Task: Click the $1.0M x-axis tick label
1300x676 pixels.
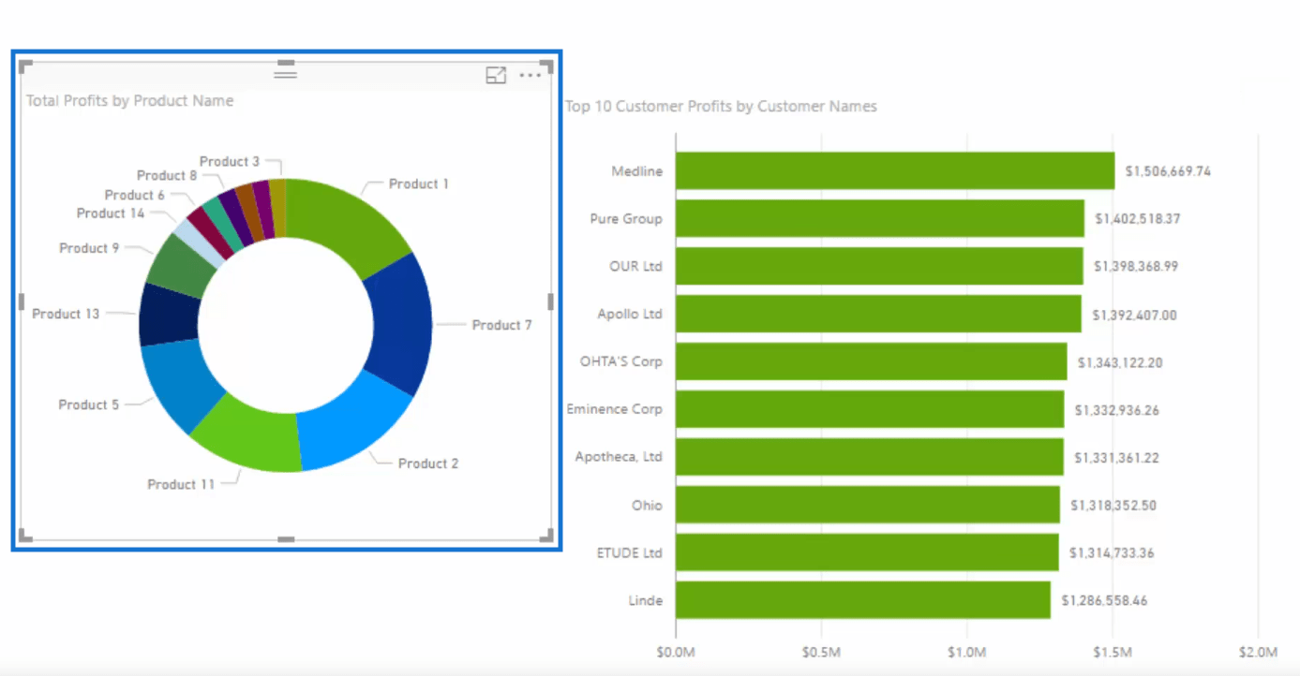Action: point(966,653)
